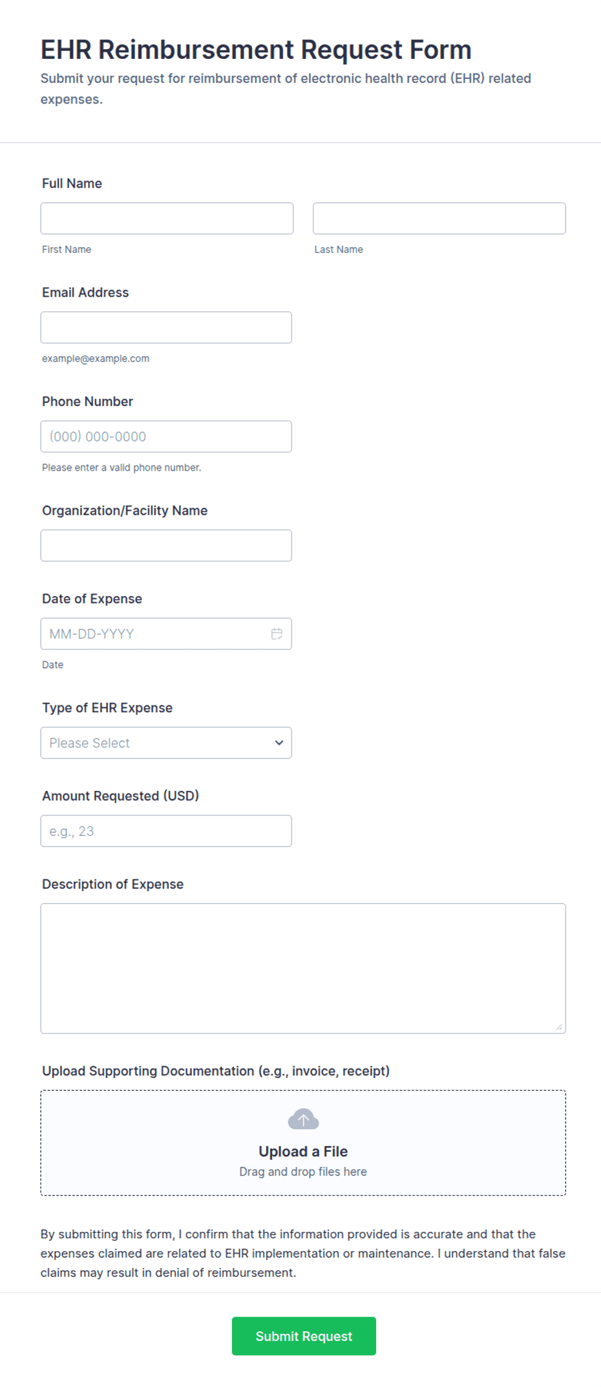Click the Date of Expense label
601x1387 pixels.
click(x=92, y=599)
